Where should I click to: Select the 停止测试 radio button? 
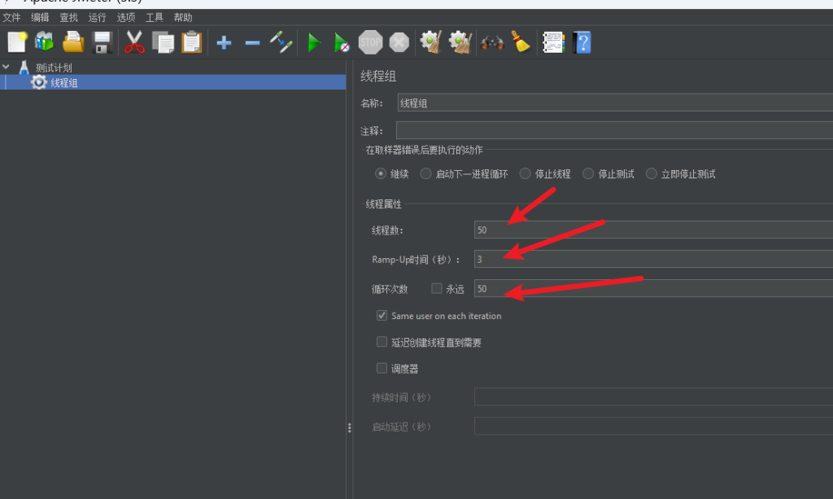588,173
